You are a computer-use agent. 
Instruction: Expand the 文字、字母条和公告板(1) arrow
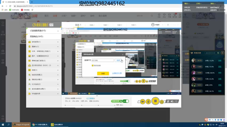coord(58,51)
